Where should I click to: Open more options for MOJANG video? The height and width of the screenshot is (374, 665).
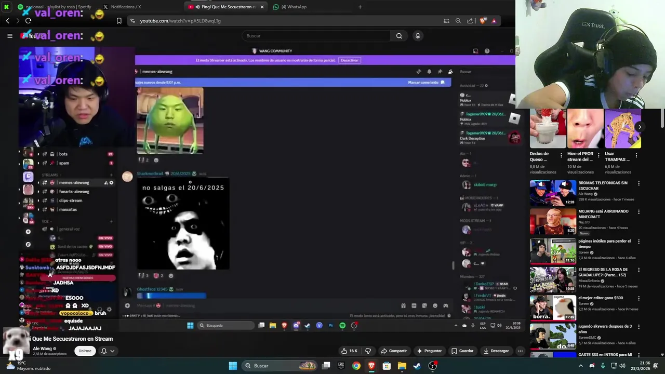click(639, 212)
